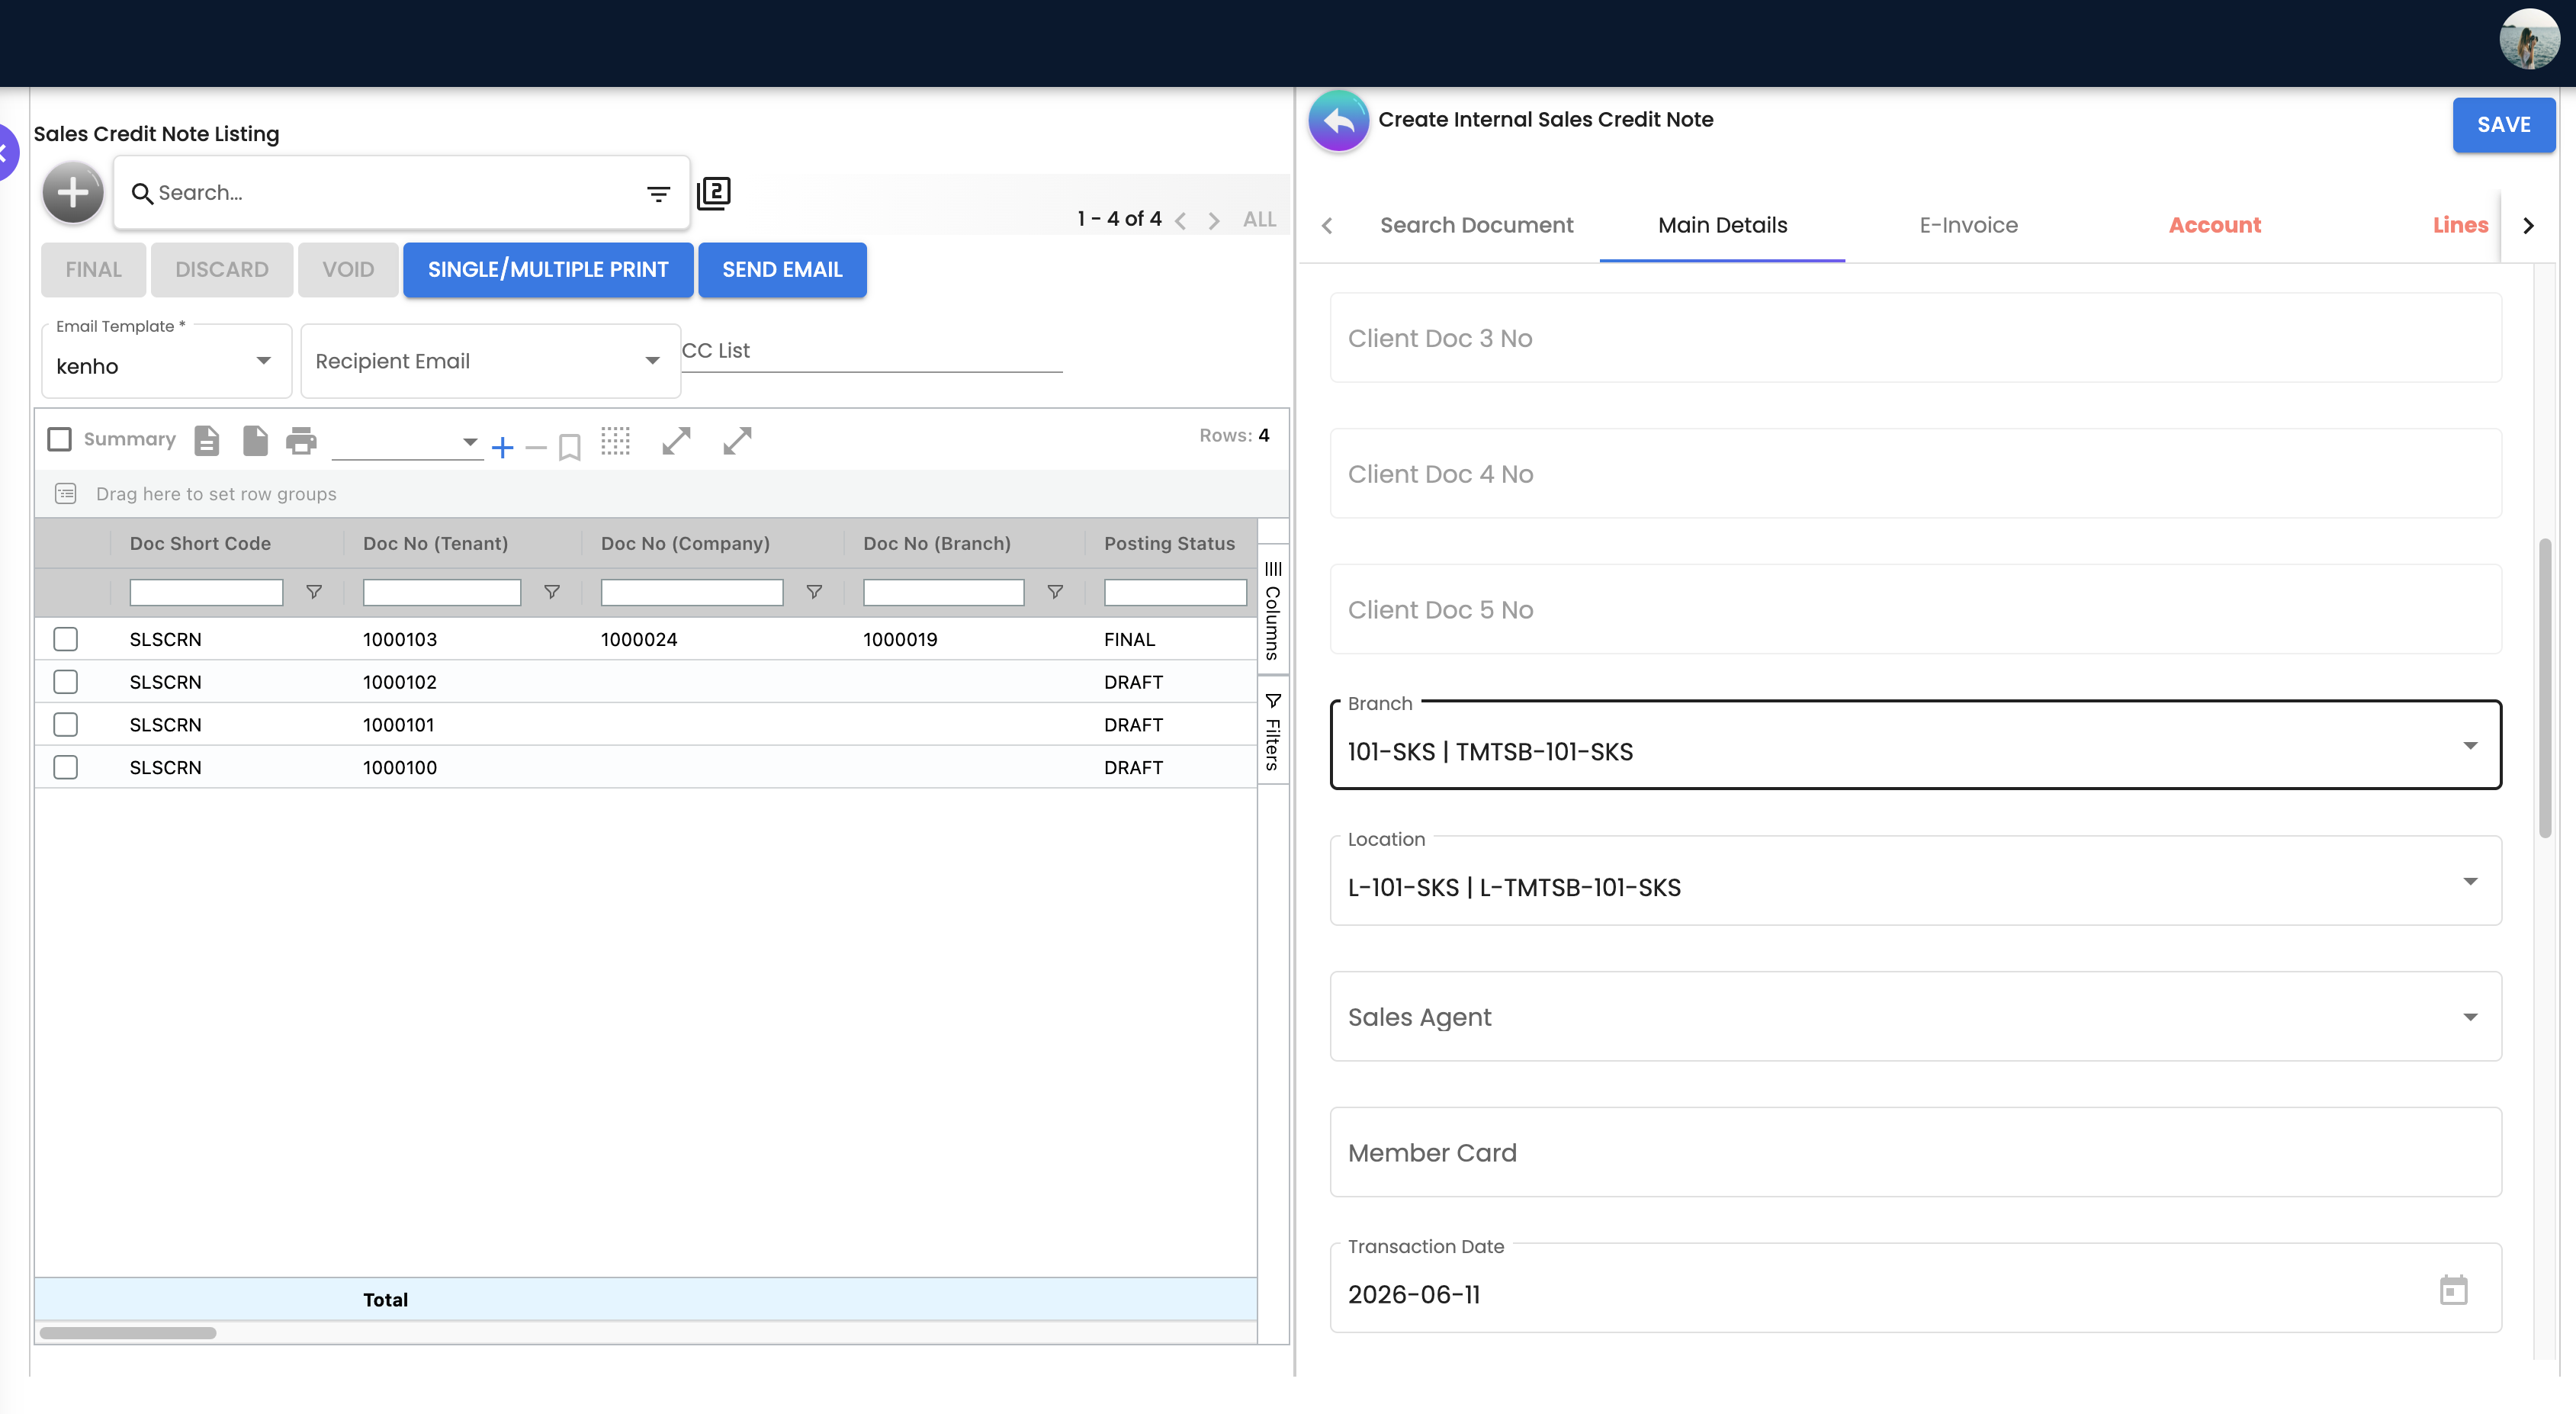This screenshot has width=2576, height=1414.
Task: Switch to E-Invoice tab
Action: 1969,225
